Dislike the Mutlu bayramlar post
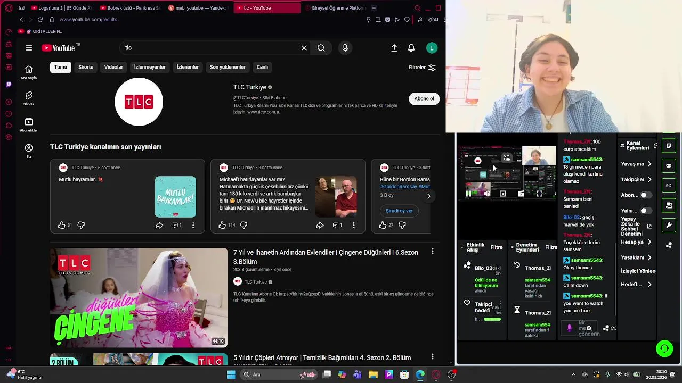 [81, 225]
